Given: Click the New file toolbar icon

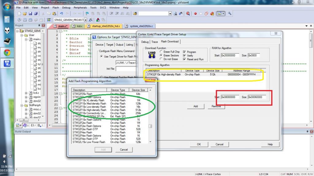Looking at the screenshot, I should pyautogui.click(x=19, y=13).
